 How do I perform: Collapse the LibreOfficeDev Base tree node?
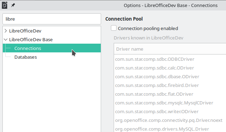tap(6, 39)
